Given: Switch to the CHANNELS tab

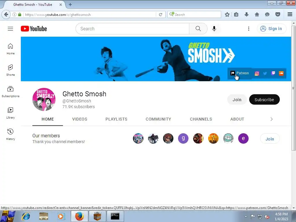Looking at the screenshot, I should (201, 119).
